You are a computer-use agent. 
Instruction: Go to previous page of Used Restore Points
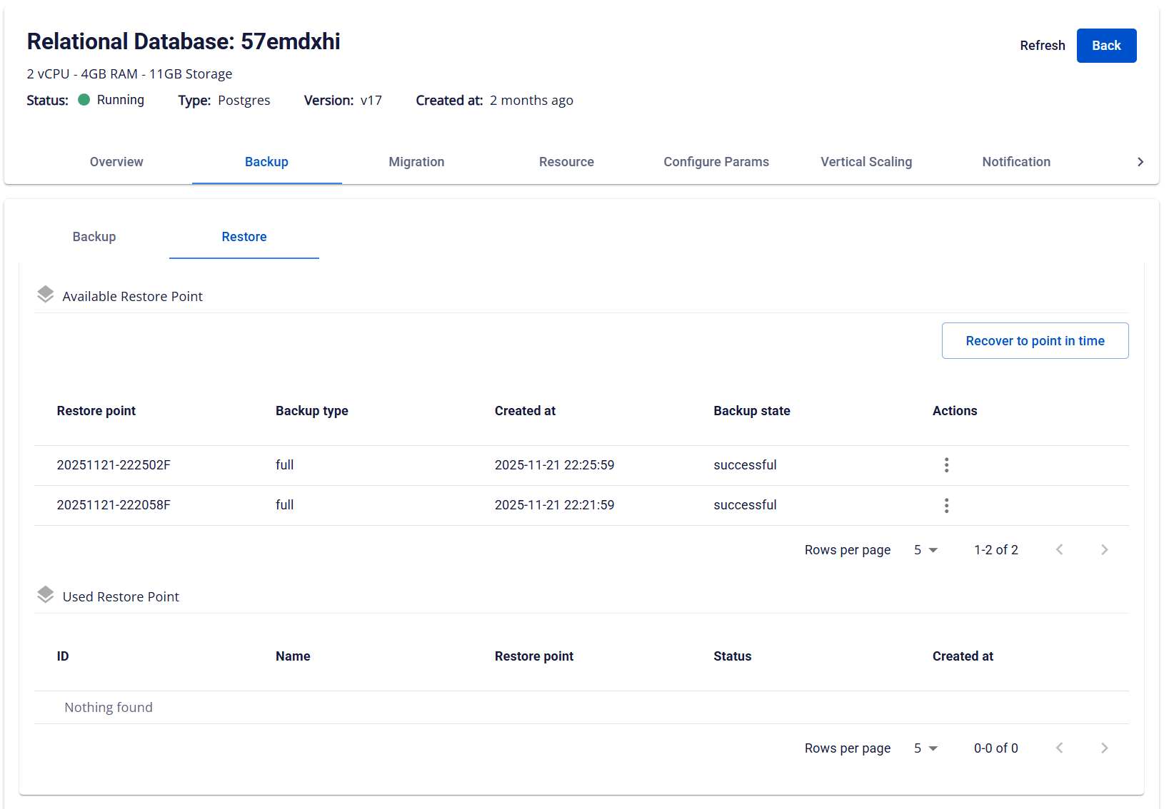pos(1060,748)
